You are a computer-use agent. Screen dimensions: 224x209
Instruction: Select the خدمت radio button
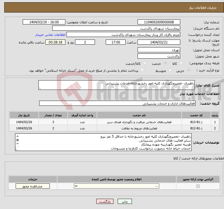[165, 63]
